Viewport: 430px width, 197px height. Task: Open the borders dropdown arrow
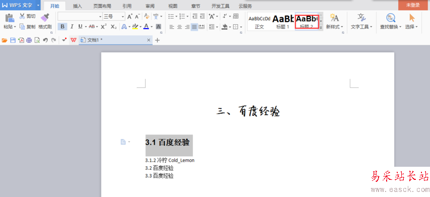241,27
